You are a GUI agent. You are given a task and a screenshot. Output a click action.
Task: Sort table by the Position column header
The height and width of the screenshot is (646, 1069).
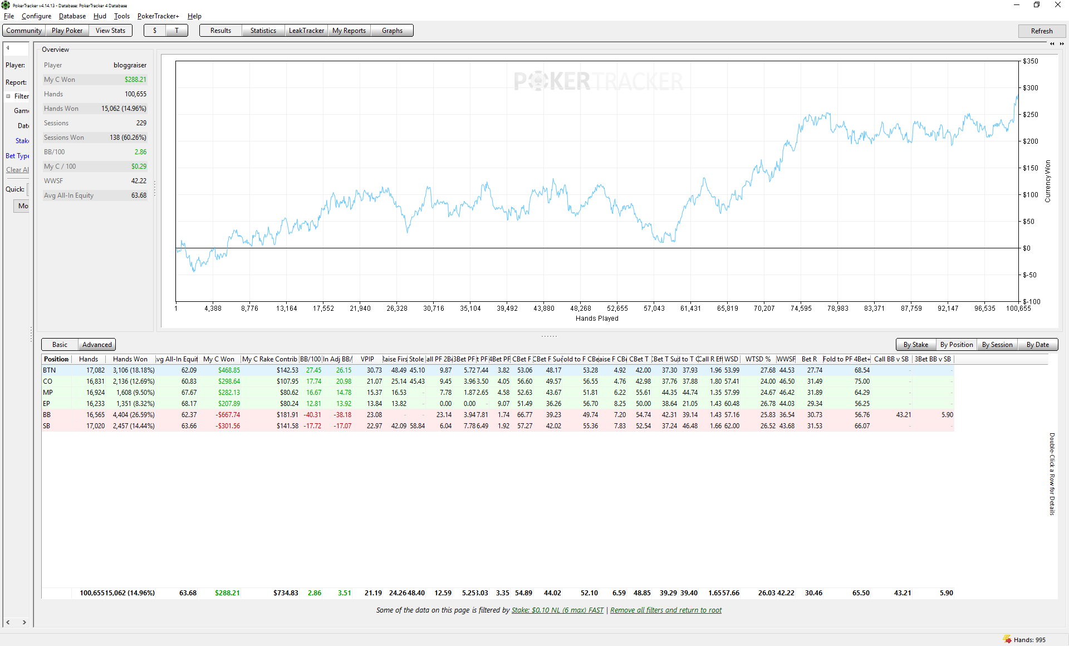(x=56, y=359)
